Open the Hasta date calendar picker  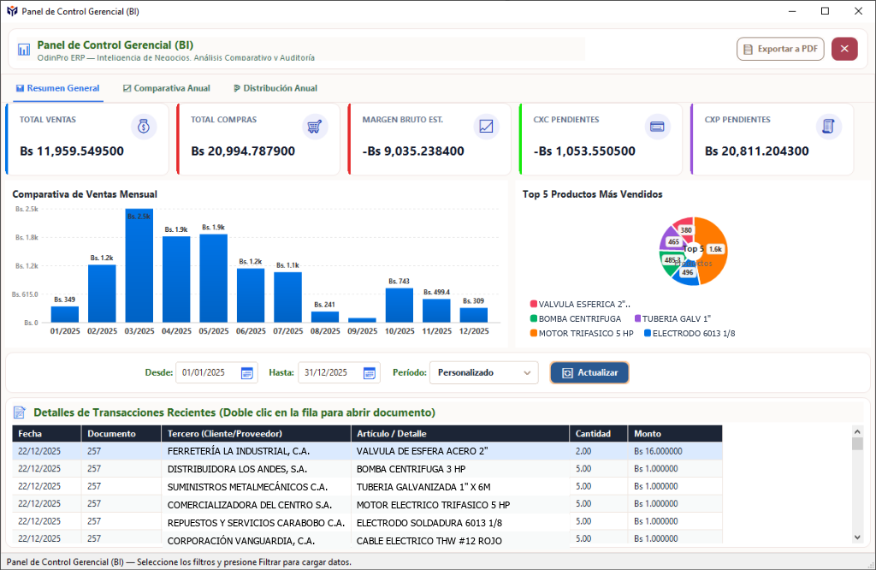(x=370, y=373)
